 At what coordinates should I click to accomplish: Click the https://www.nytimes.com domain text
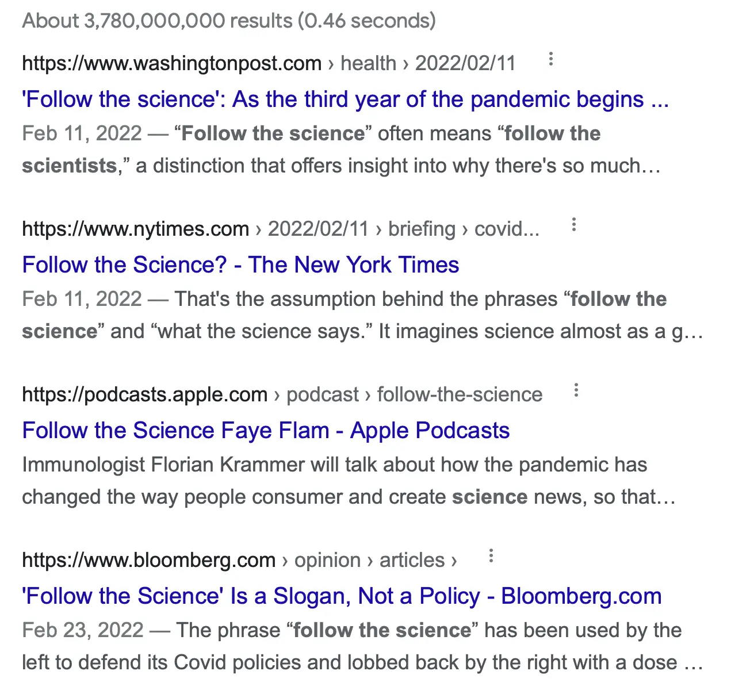135,229
